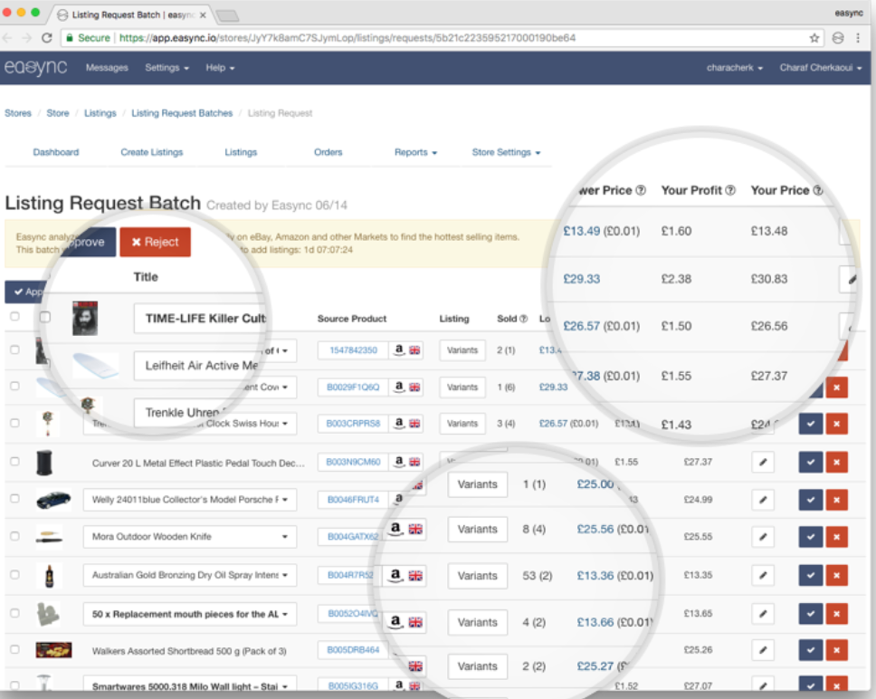Tick the checkbox for the Australian Gold row
This screenshot has height=699, width=876.
click(14, 574)
